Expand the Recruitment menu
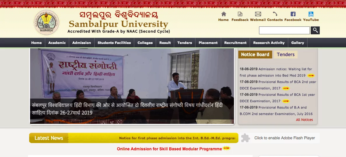This screenshot has width=346, height=157. click(x=235, y=43)
